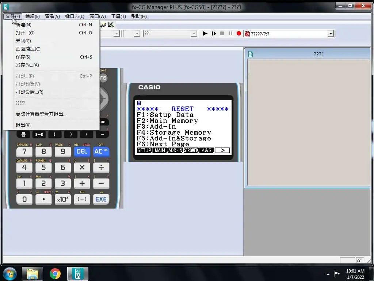Click calculator key 2

tap(43, 184)
